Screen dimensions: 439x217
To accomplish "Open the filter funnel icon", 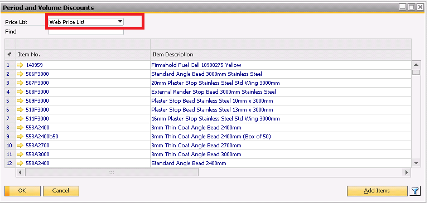I will [x=415, y=191].
